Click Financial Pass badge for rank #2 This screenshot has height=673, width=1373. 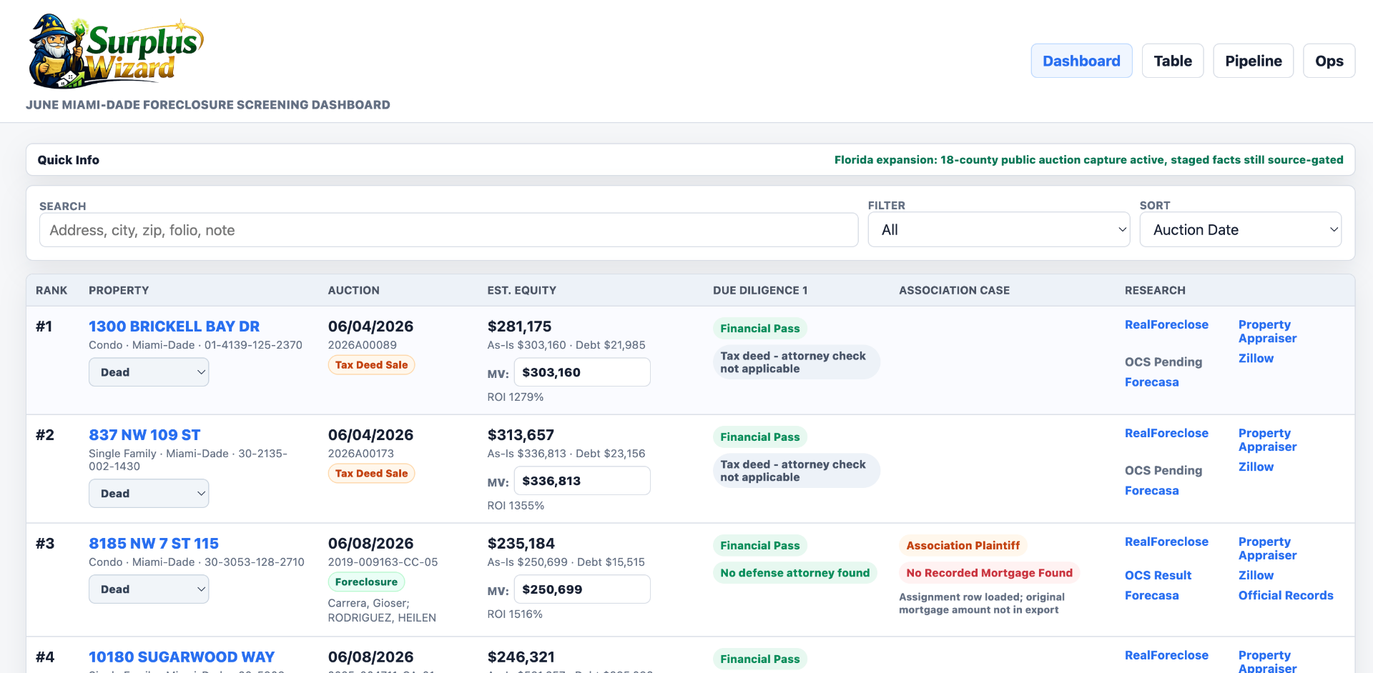point(759,437)
